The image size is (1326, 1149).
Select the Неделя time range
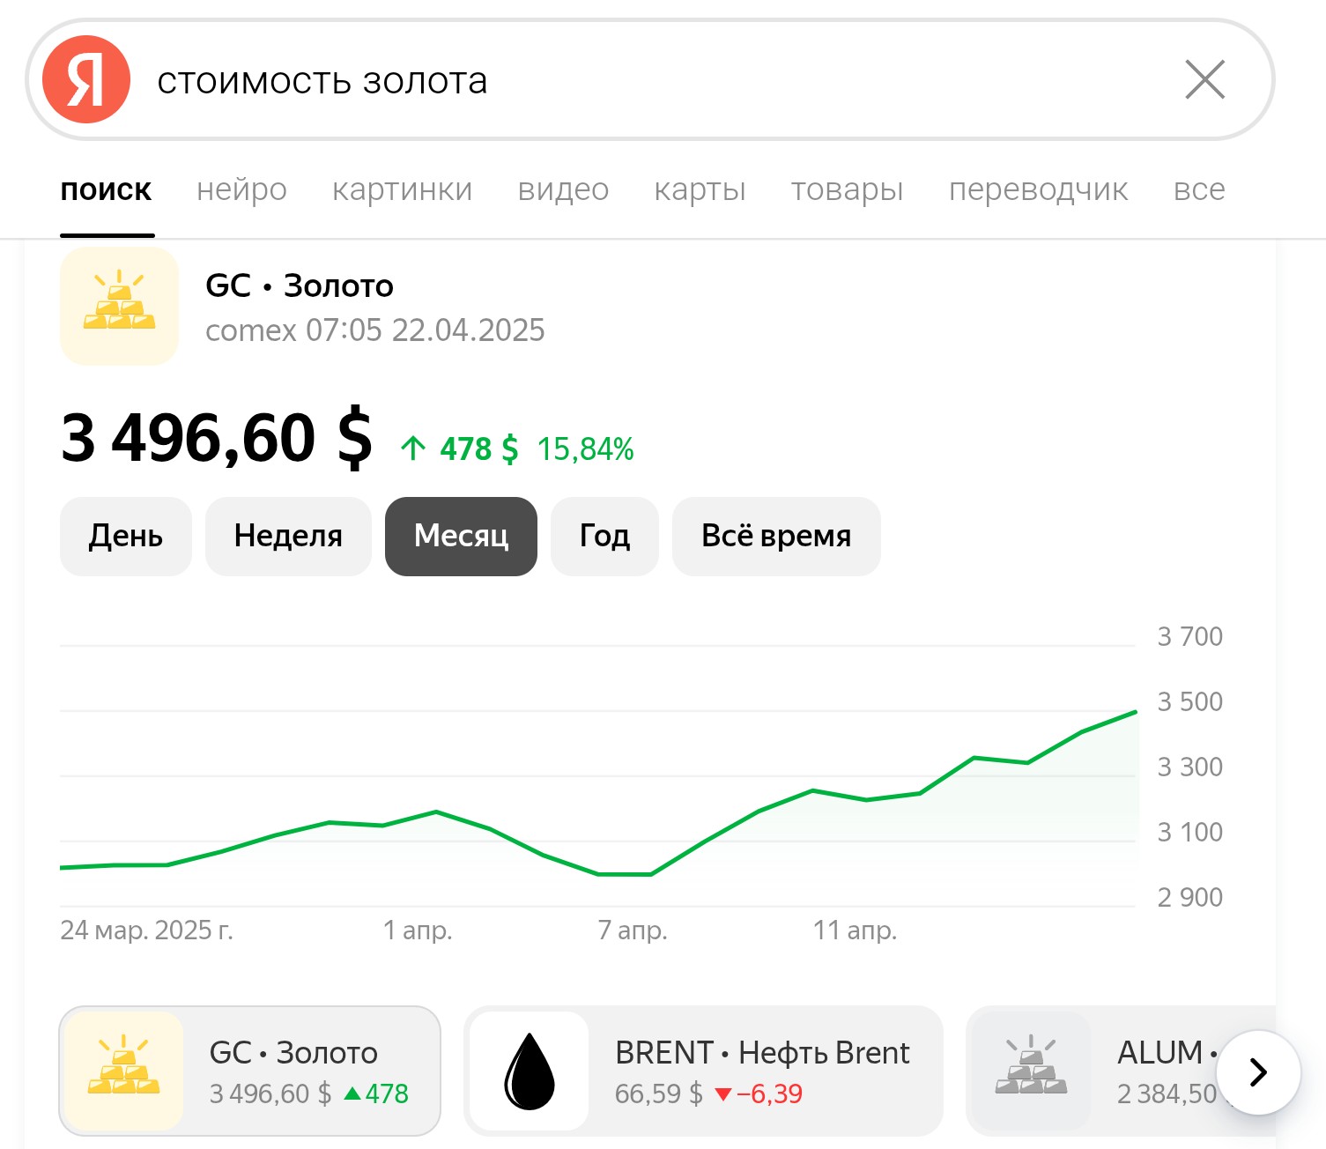coord(288,537)
